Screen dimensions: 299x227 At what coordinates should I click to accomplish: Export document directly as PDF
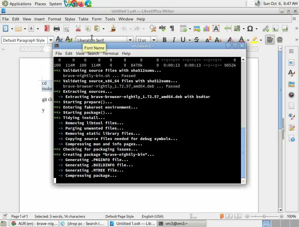(47, 29)
